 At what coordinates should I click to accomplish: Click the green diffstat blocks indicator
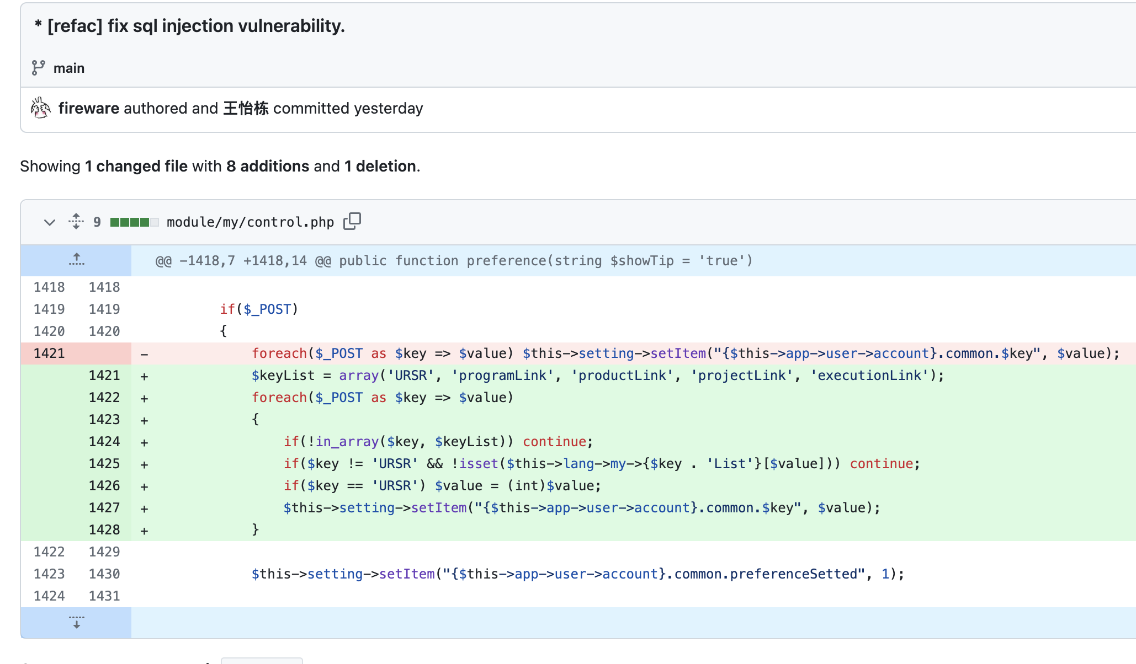coord(134,222)
